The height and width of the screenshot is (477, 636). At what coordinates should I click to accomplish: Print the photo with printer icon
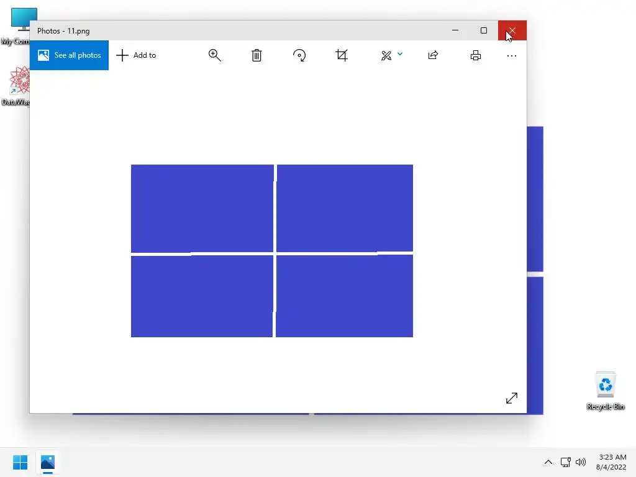(x=476, y=55)
